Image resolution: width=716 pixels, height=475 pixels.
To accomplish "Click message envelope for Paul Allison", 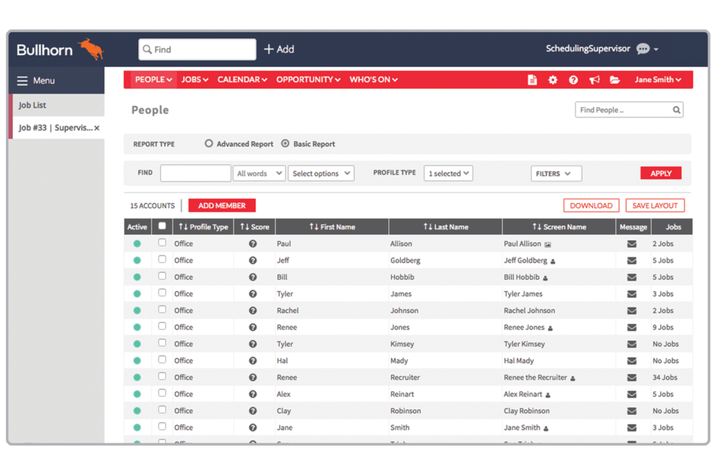I will (x=631, y=244).
